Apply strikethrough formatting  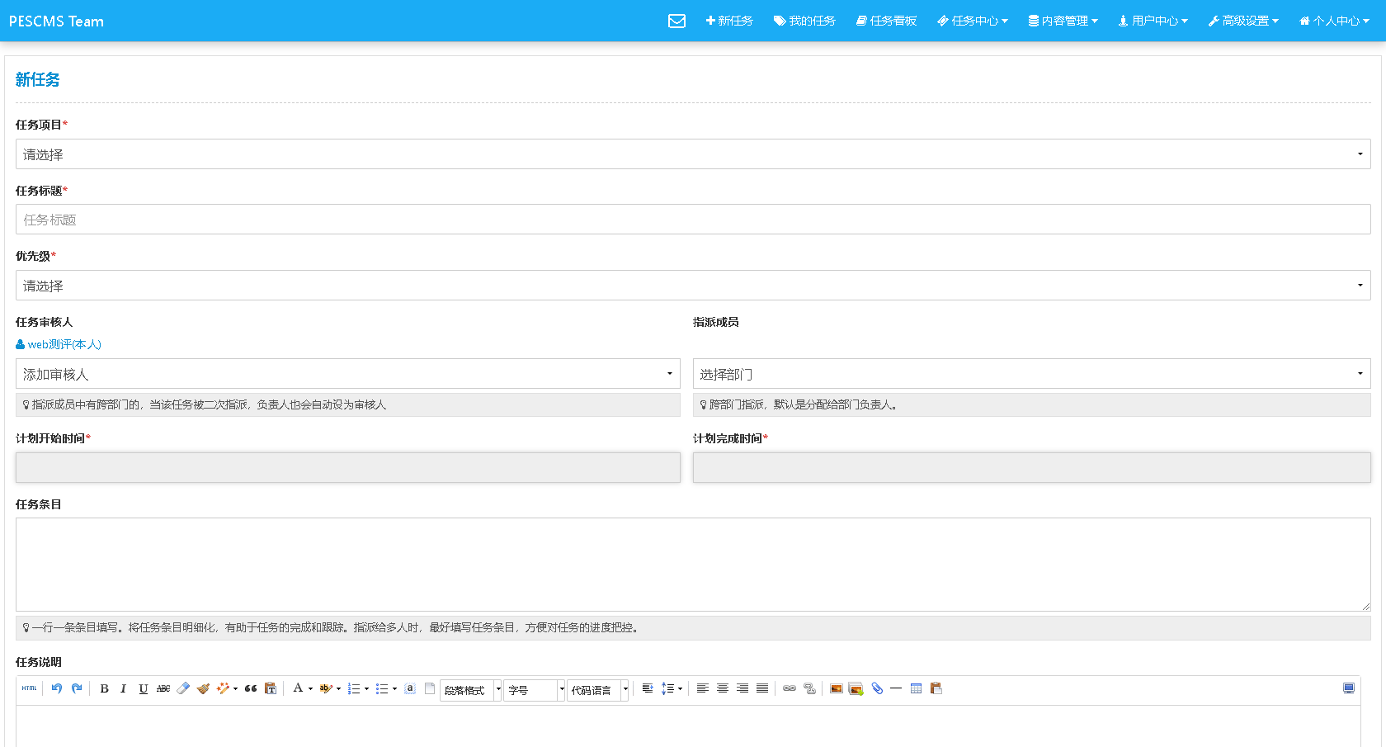(163, 688)
